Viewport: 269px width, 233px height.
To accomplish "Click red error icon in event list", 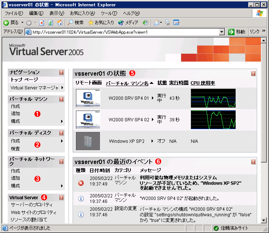I will coord(81,183).
